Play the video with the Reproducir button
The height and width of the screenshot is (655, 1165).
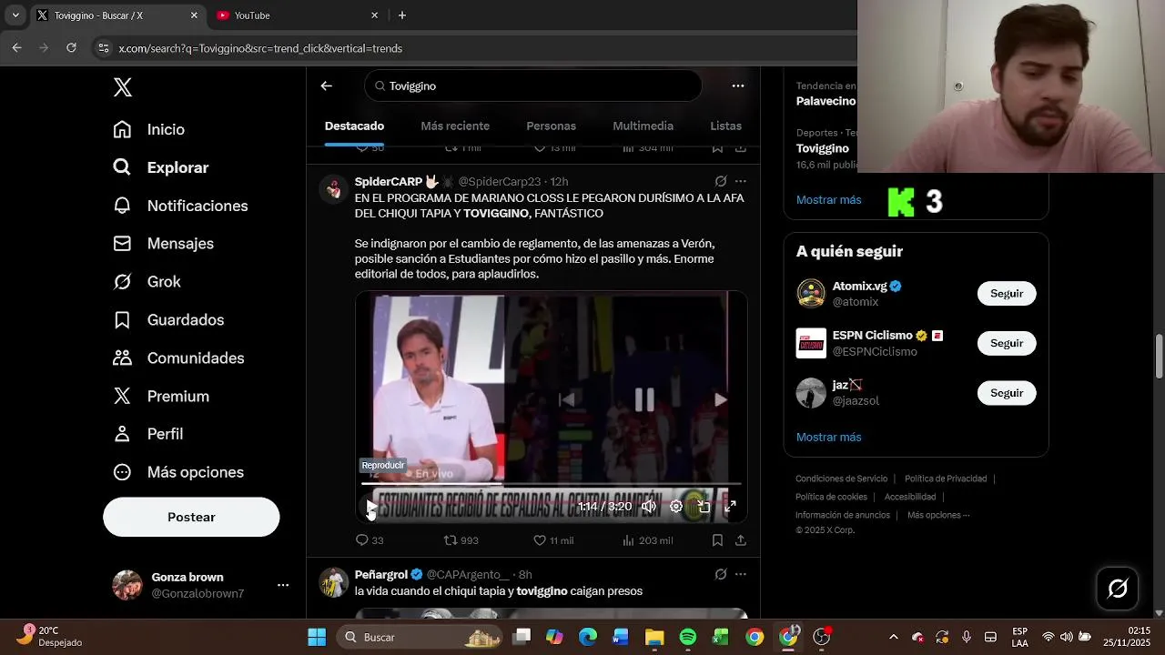coord(371,507)
